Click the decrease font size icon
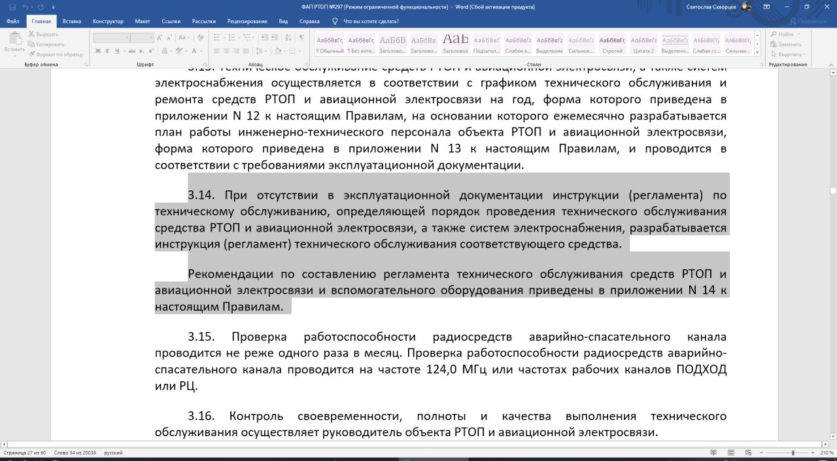The width and height of the screenshot is (837, 461). 169,38
